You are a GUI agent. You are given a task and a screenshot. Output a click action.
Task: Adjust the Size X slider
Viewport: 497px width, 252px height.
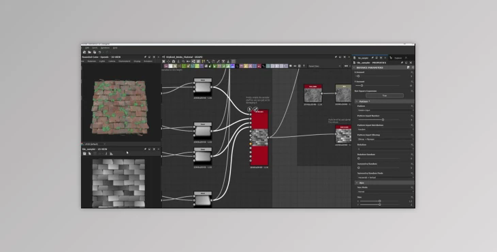[x=380, y=202]
